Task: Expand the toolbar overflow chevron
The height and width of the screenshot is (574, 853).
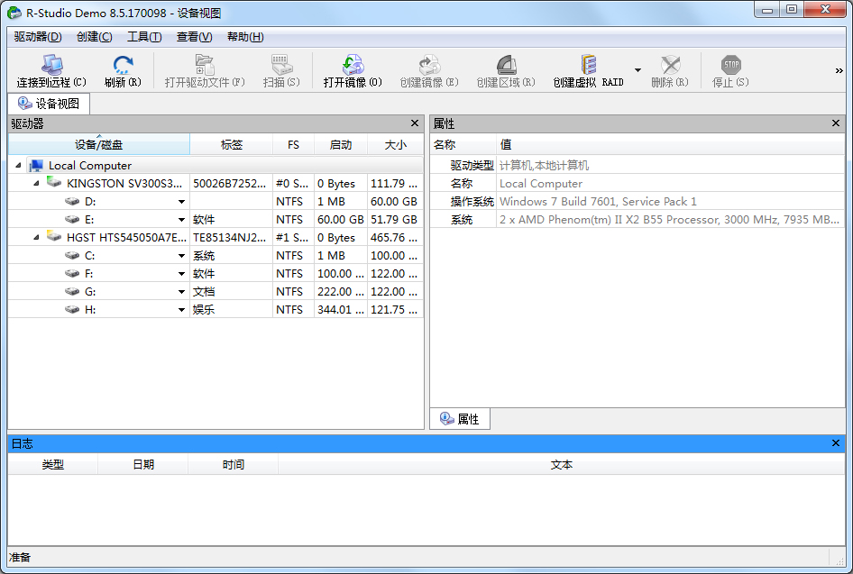Action: pyautogui.click(x=839, y=70)
